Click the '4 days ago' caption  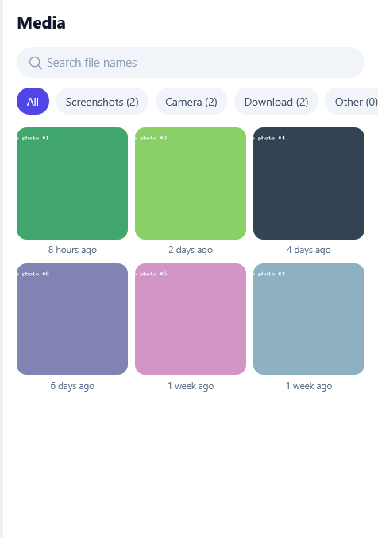tap(309, 250)
